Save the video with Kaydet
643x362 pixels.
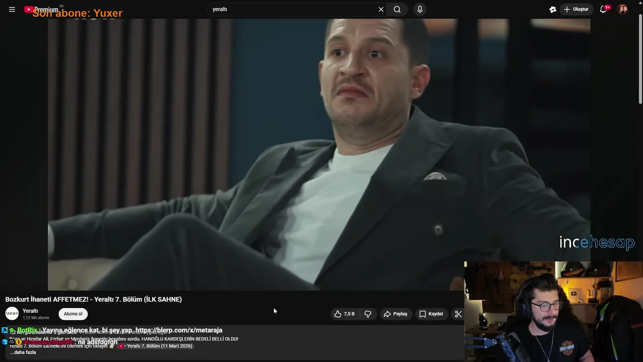click(431, 314)
